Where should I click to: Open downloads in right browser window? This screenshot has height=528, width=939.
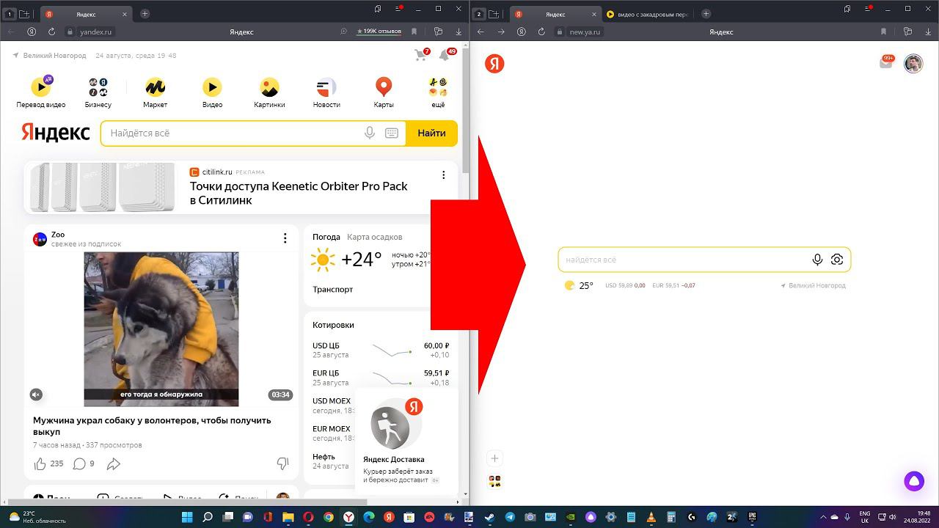click(928, 32)
